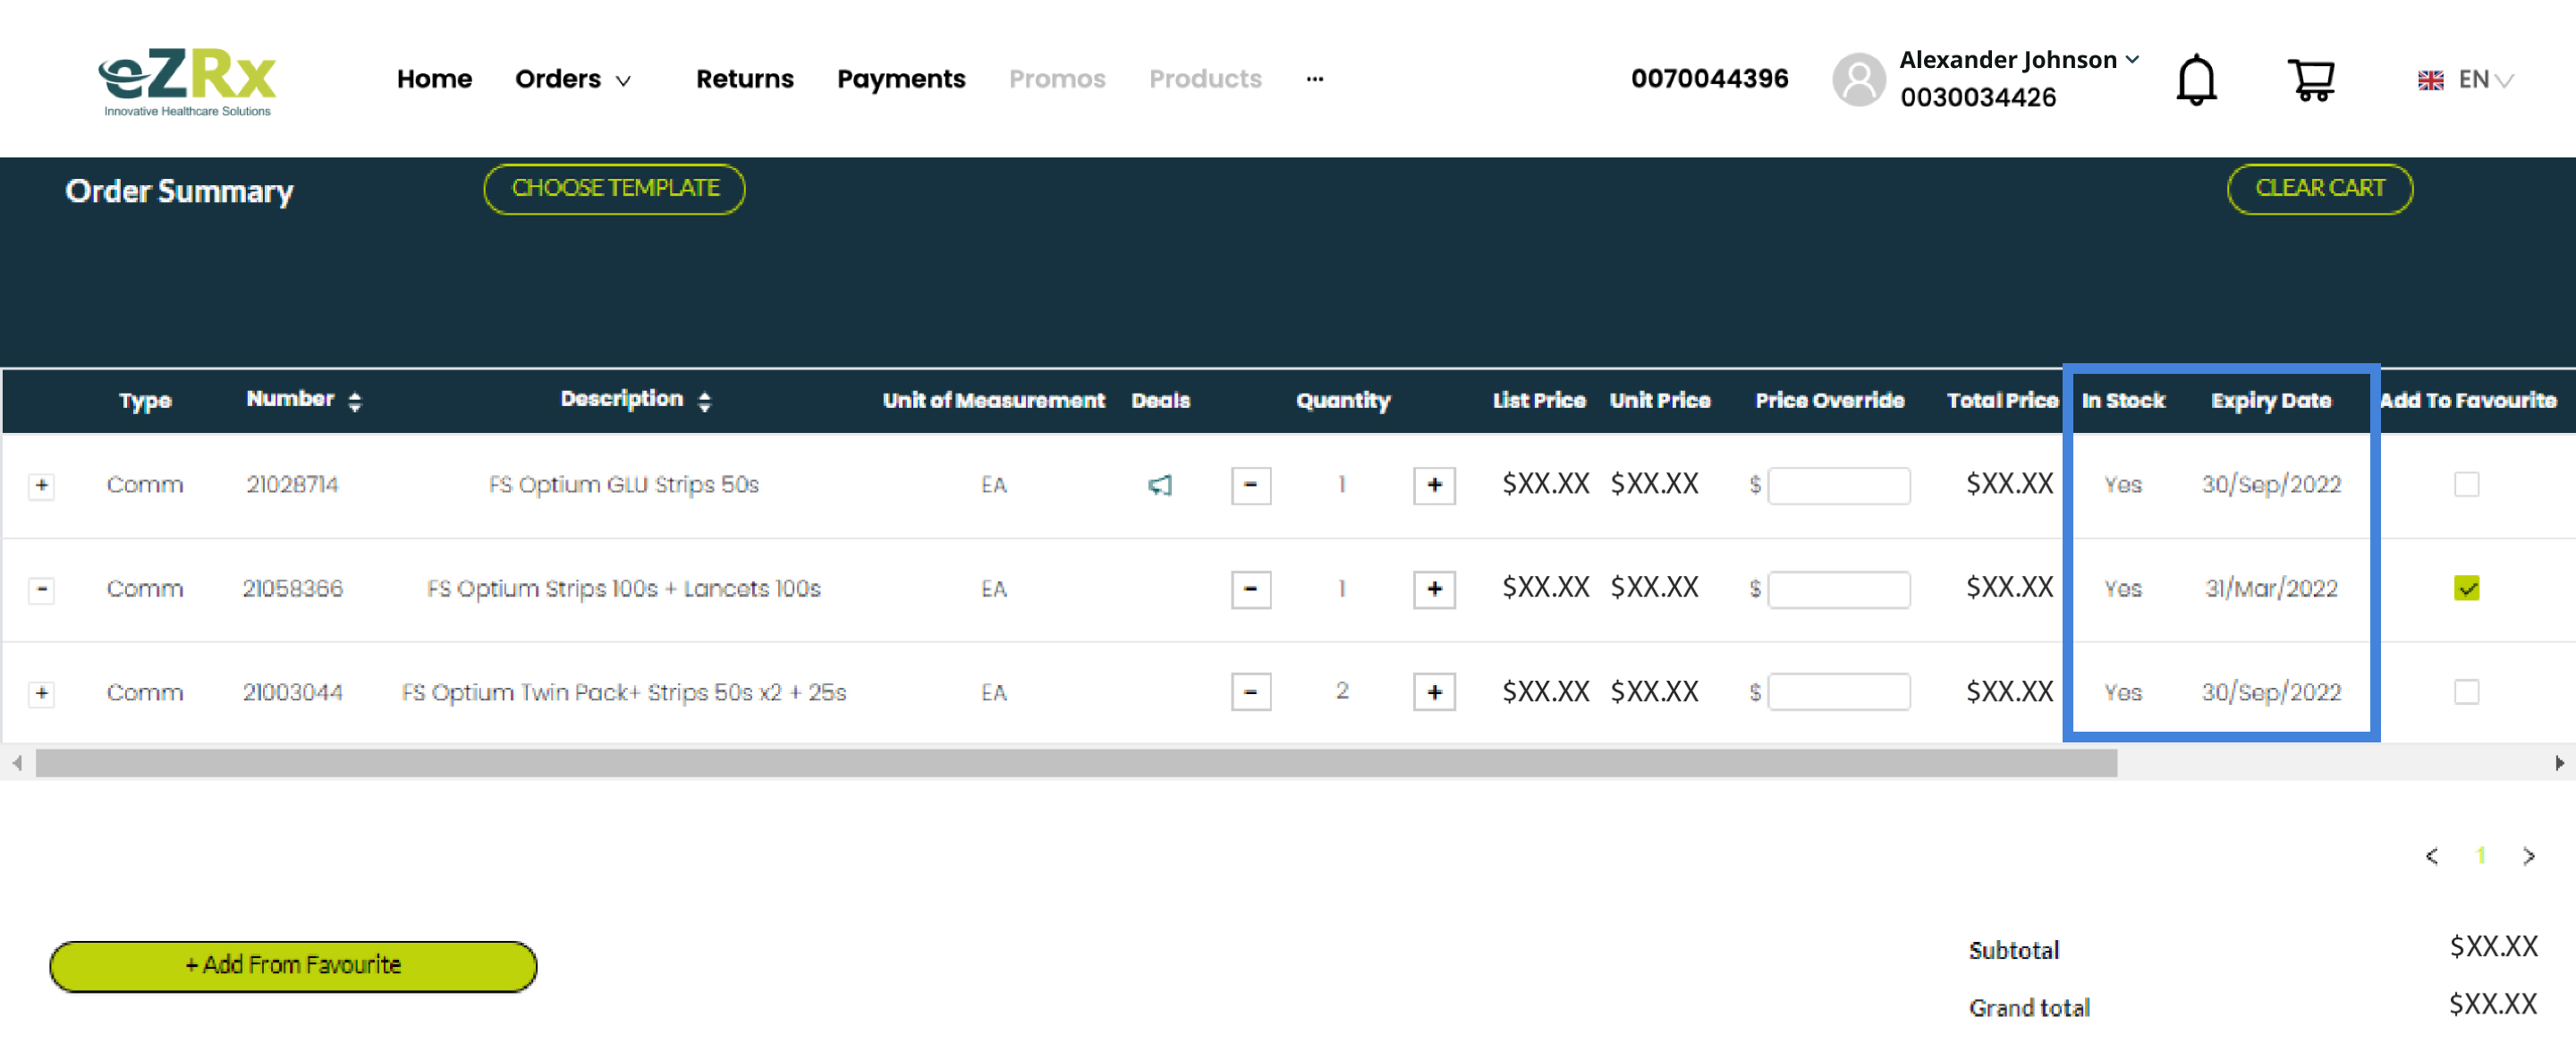Screen dimensions: 2576x1051
Task: Click the Expiry Date column header
Action: click(x=2270, y=401)
